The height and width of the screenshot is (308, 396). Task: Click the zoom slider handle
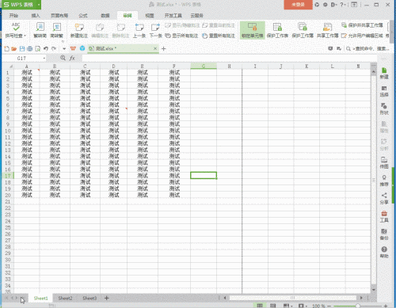(358, 306)
